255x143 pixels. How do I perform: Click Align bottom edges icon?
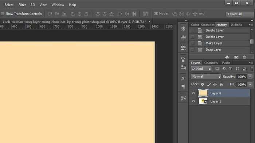tap(64, 14)
